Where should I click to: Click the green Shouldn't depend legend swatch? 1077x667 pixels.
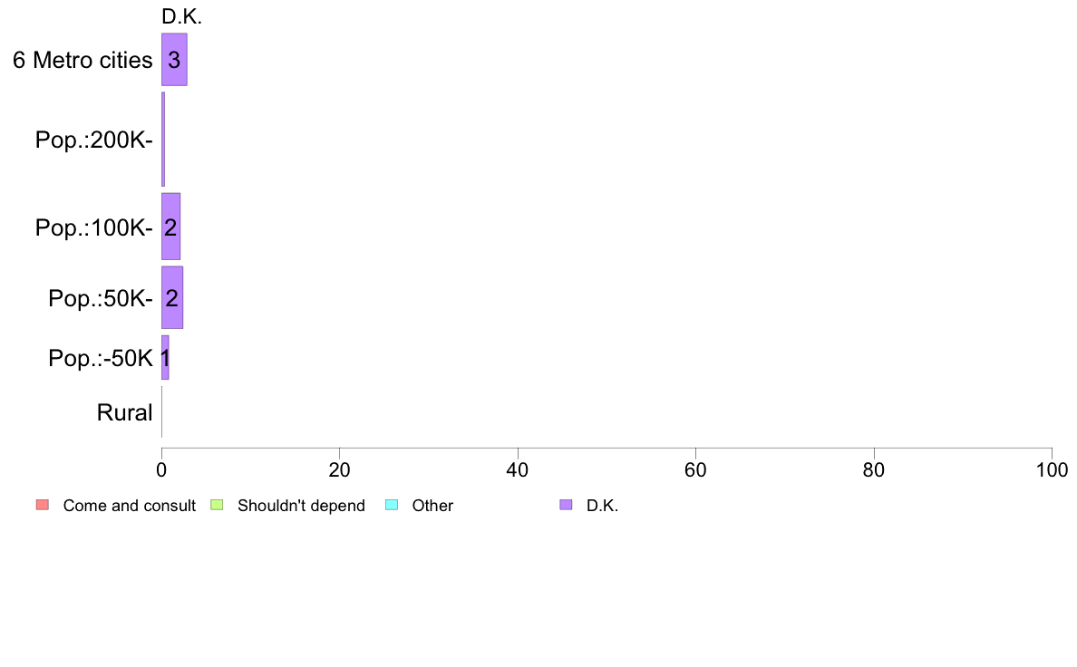217,505
